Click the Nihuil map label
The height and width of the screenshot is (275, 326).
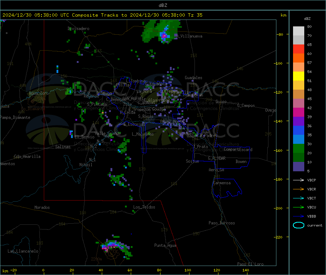tap(85, 165)
